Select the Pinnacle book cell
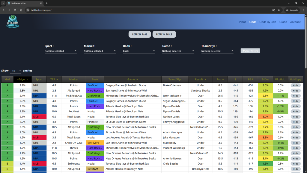Screen dimensions: 307x173 point(95,122)
